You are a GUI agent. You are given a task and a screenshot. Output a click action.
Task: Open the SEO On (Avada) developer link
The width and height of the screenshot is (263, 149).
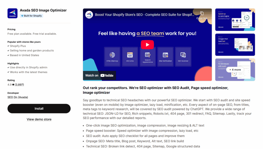coord(18,97)
